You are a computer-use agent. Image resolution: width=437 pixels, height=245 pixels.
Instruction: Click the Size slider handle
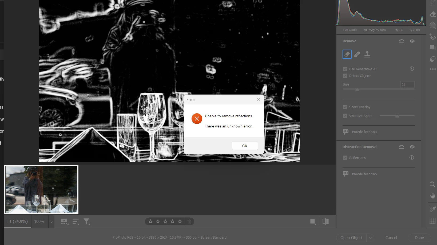(357, 90)
